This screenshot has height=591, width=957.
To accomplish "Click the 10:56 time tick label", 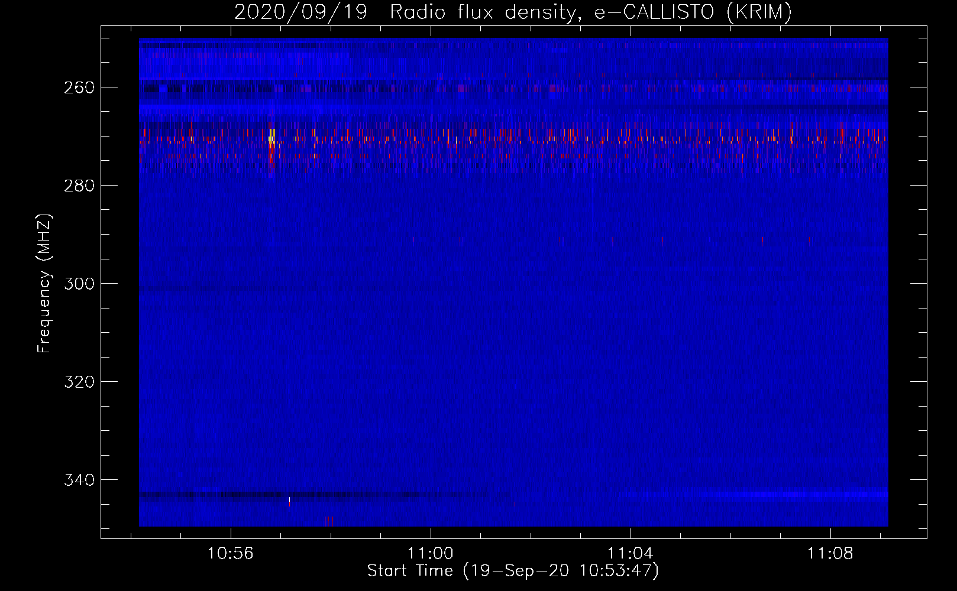I will tap(231, 554).
